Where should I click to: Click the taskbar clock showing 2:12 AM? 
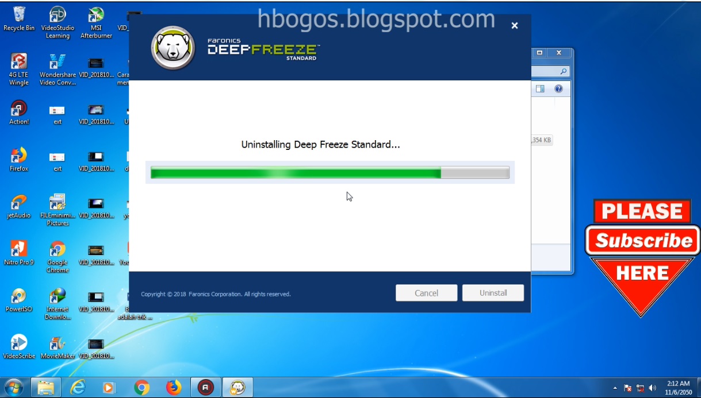[x=677, y=387]
